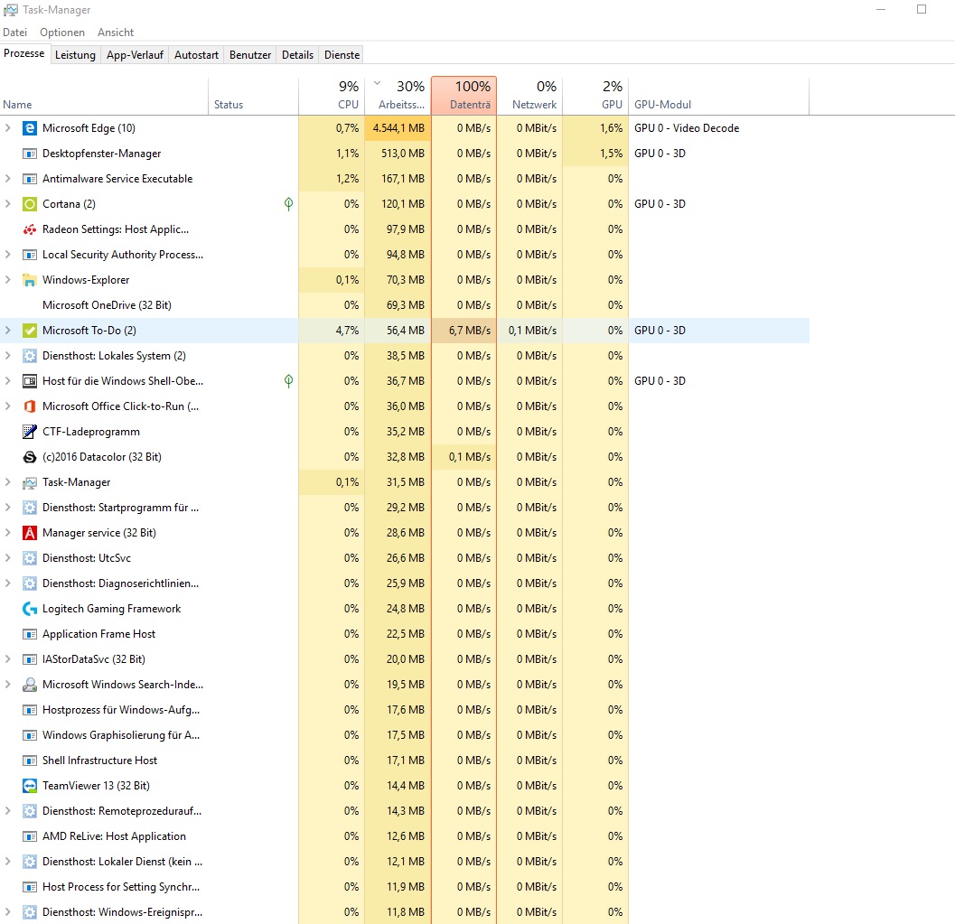955x924 pixels.
Task: Open the Autostart tab
Action: coord(196,54)
